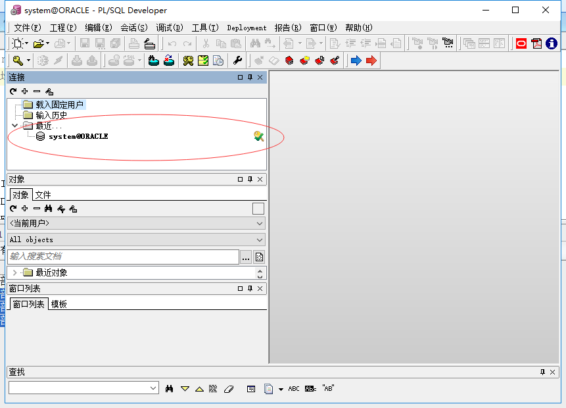
Task: Open the 会话(S) menu
Action: (134, 28)
